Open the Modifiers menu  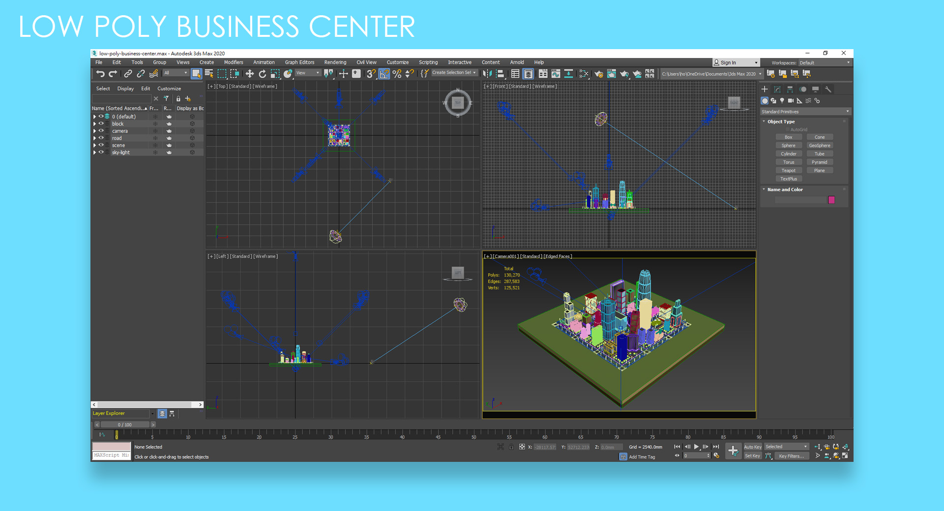[234, 62]
